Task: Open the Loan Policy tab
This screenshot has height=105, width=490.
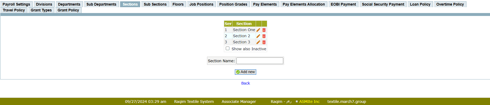Action: [x=420, y=4]
